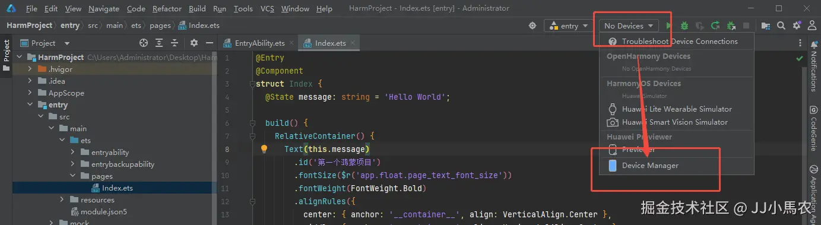Expand the AppScope folder
Viewport: 821px width, 225px height.
click(x=30, y=93)
